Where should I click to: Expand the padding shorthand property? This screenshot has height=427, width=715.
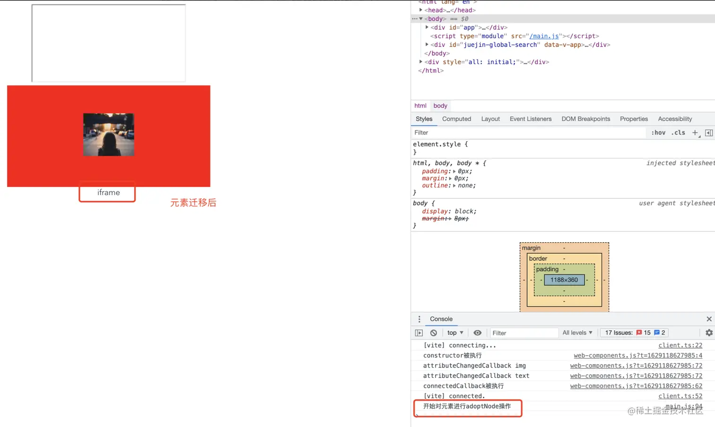pyautogui.click(x=454, y=171)
